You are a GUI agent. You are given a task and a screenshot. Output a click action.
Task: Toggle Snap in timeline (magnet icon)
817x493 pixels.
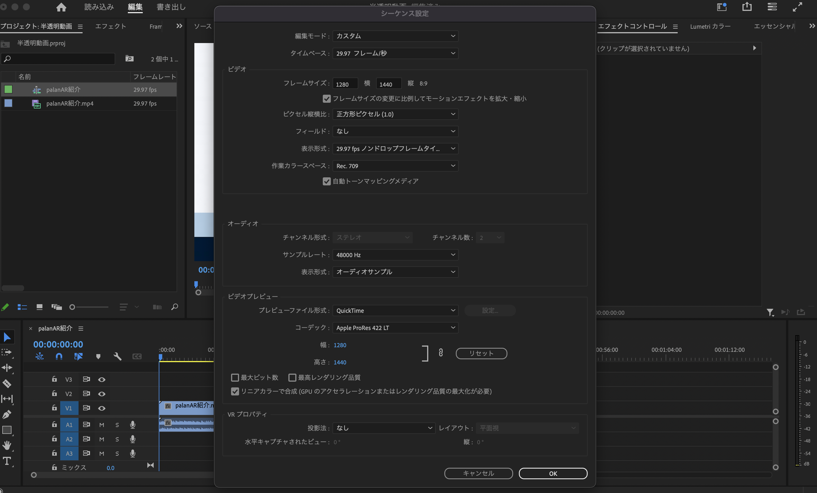(59, 357)
